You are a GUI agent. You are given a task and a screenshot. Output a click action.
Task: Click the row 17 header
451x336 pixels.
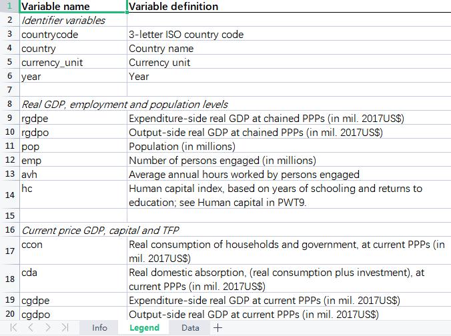tap(9, 251)
